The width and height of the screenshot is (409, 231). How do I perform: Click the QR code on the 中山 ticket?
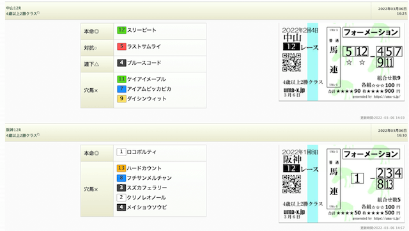(x=291, y=63)
